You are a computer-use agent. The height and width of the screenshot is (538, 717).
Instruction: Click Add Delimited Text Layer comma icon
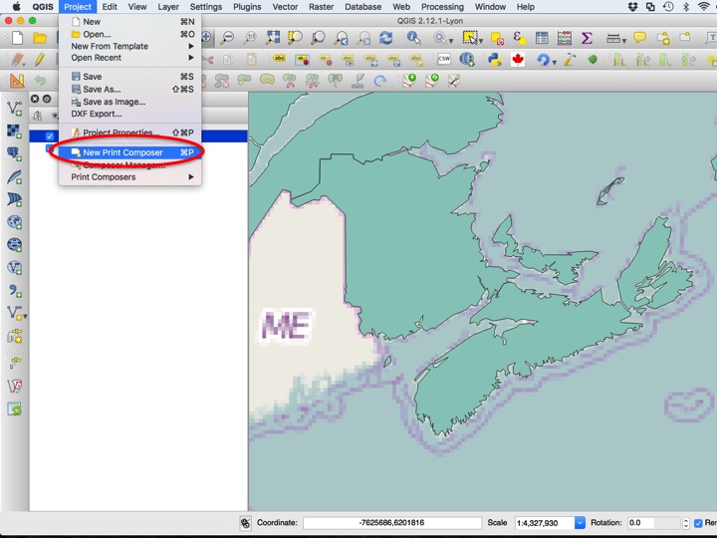pos(14,290)
